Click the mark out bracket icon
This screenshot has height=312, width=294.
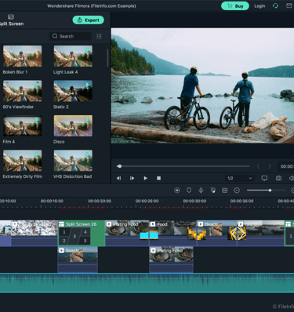(x=270, y=166)
